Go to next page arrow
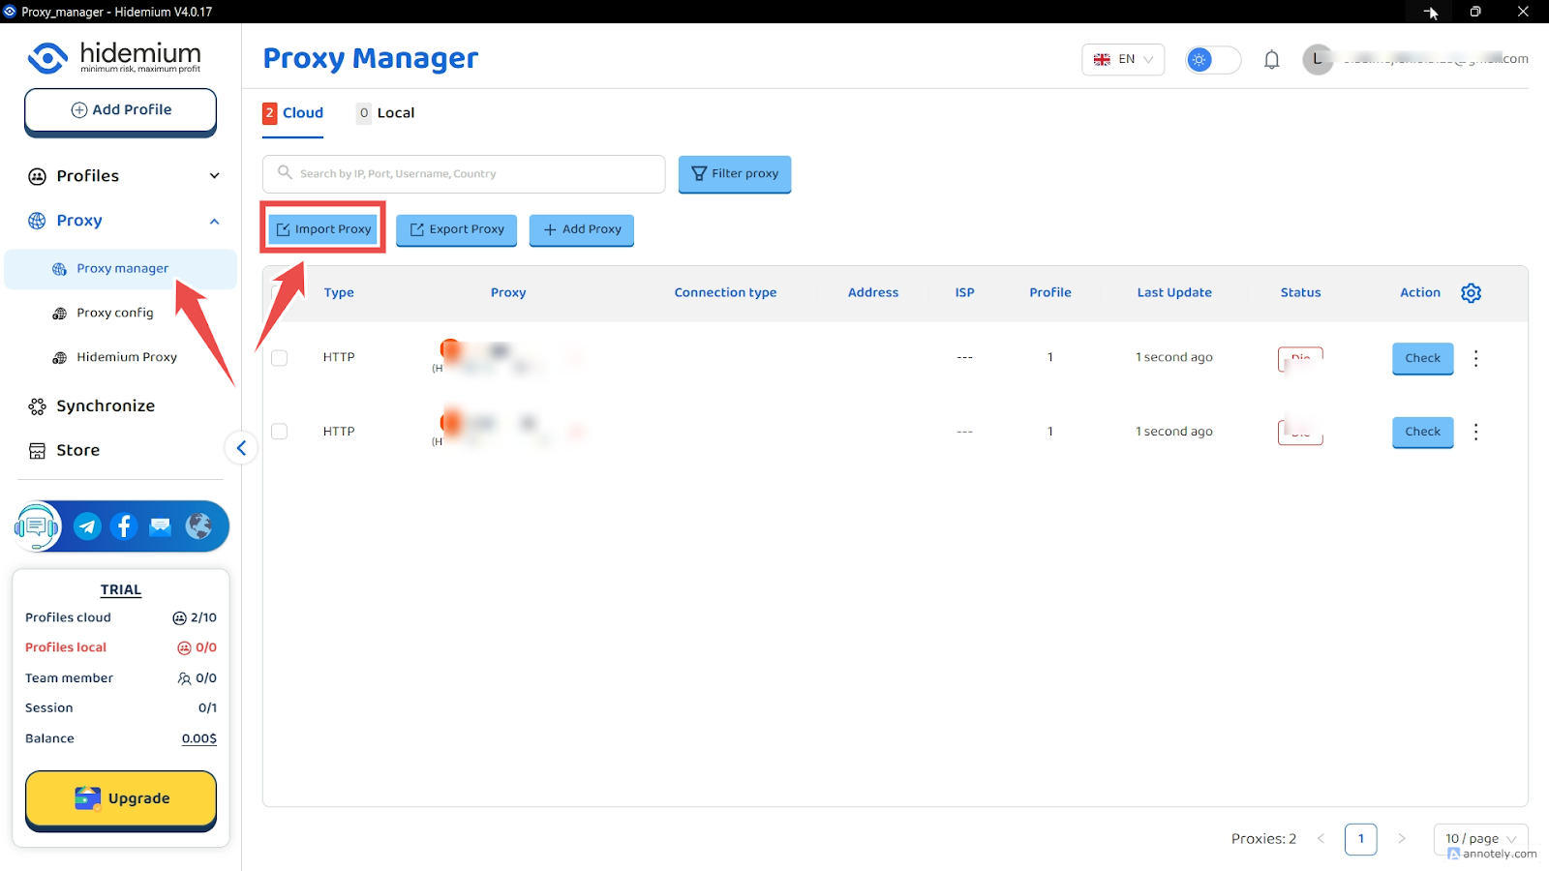The height and width of the screenshot is (871, 1549). [1401, 839]
